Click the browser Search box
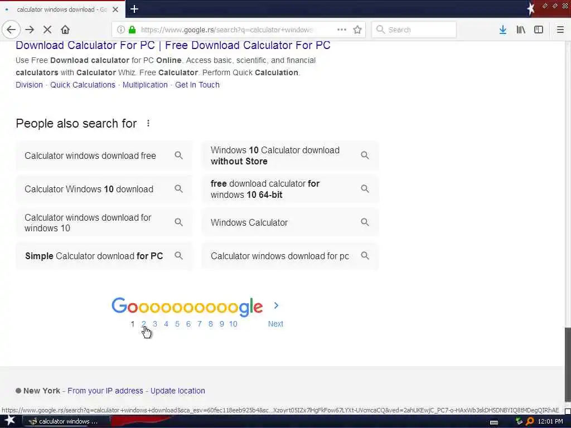The width and height of the screenshot is (571, 428). click(x=414, y=30)
